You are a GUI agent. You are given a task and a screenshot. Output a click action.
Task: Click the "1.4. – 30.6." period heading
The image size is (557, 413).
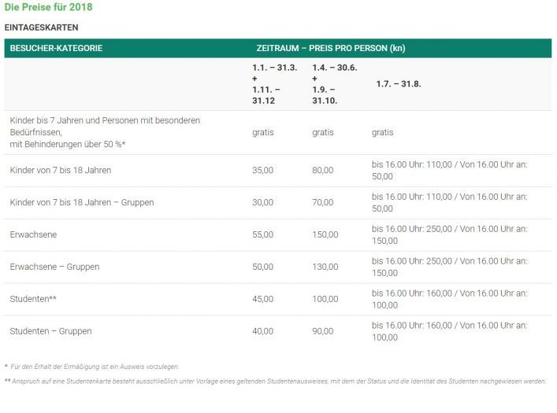334,68
